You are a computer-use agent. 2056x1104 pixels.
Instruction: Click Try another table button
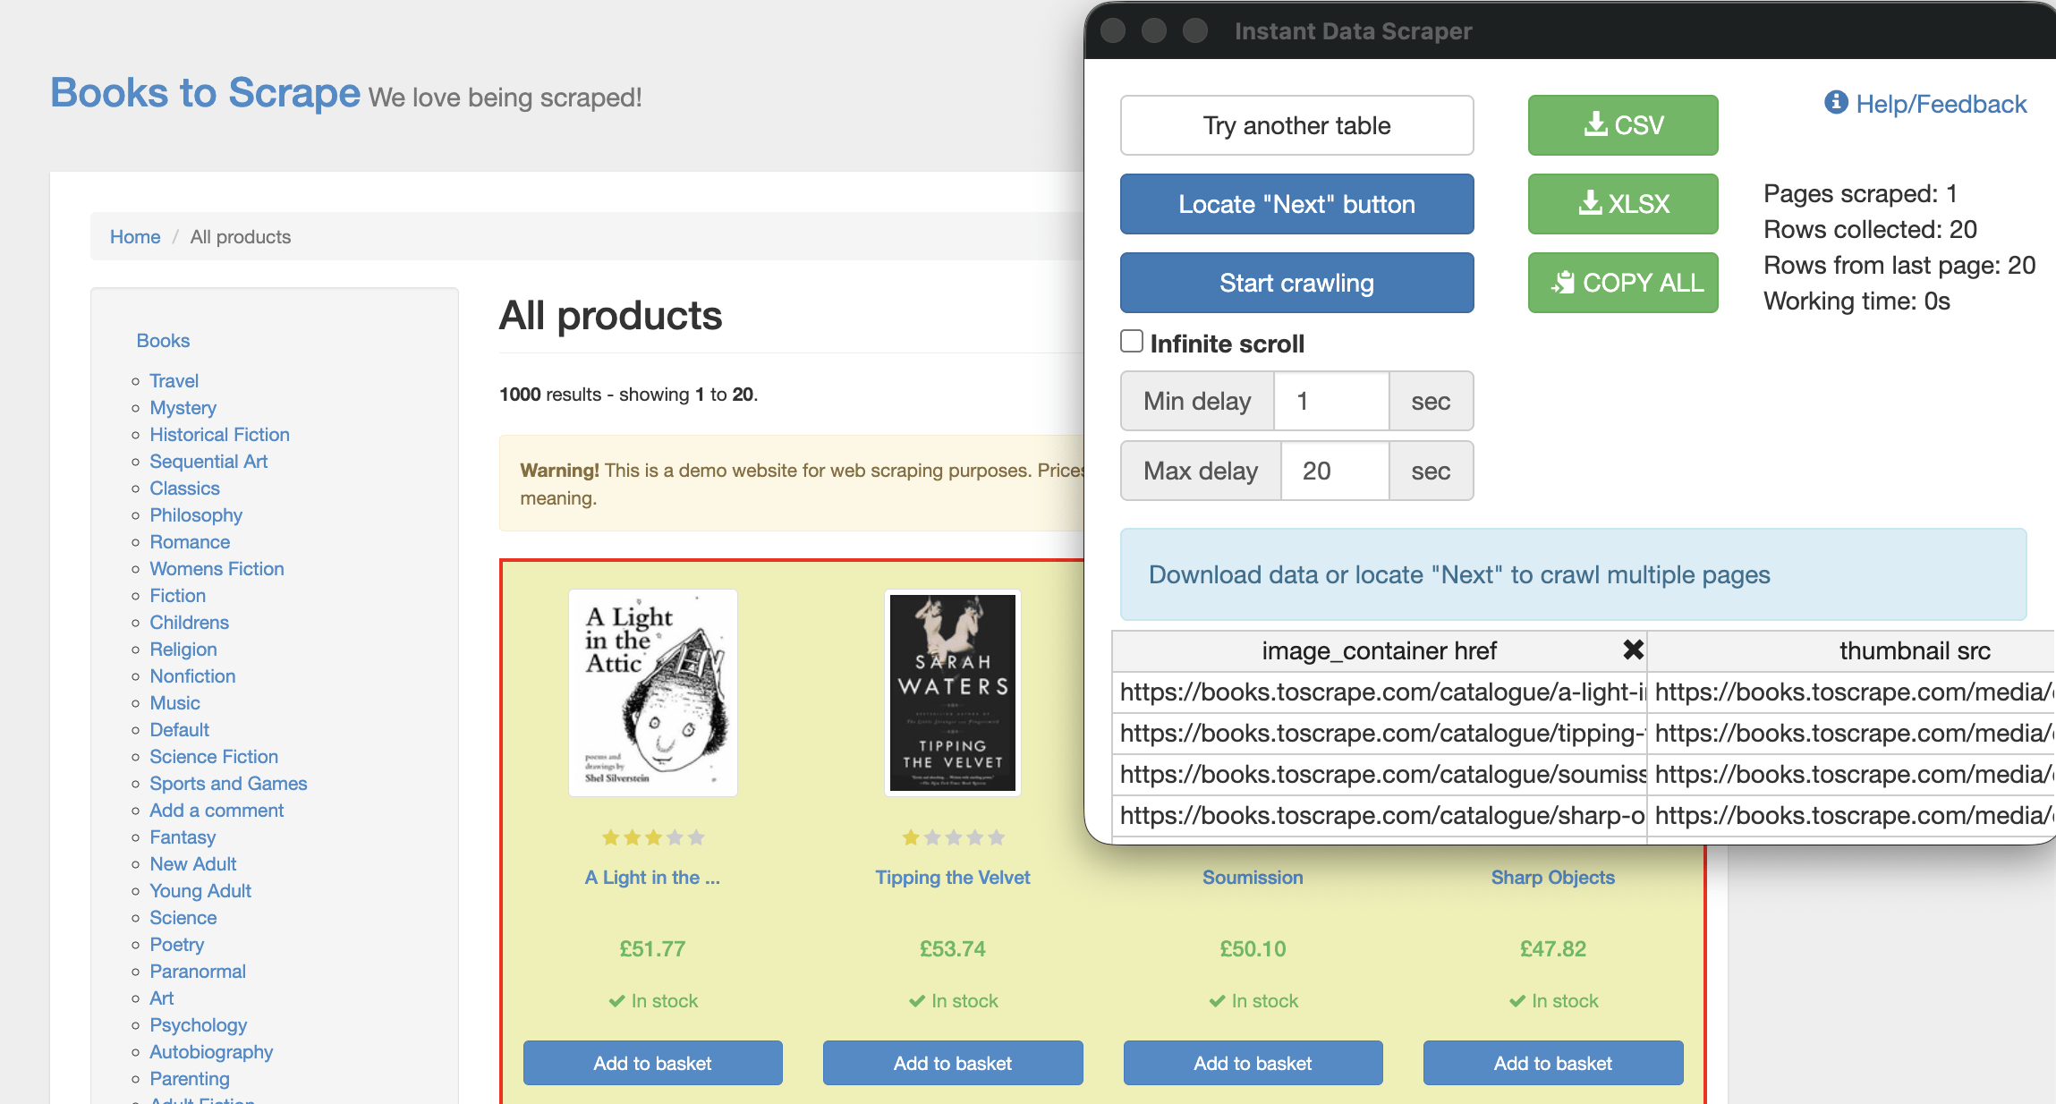point(1296,125)
